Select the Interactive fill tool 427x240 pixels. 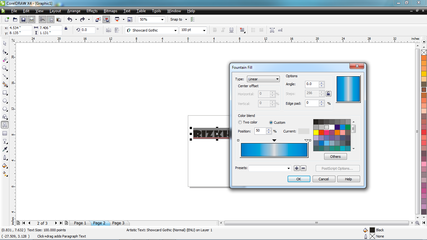tap(5, 174)
